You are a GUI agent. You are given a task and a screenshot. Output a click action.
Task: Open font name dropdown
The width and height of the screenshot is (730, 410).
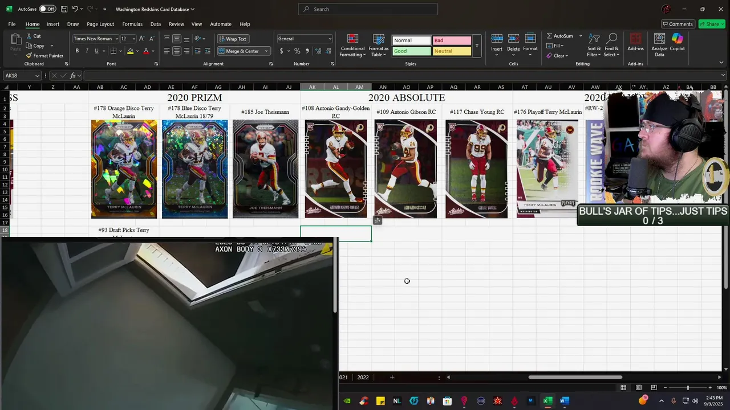[116, 39]
